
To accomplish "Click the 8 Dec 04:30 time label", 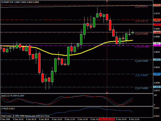I will click(18, 119).
